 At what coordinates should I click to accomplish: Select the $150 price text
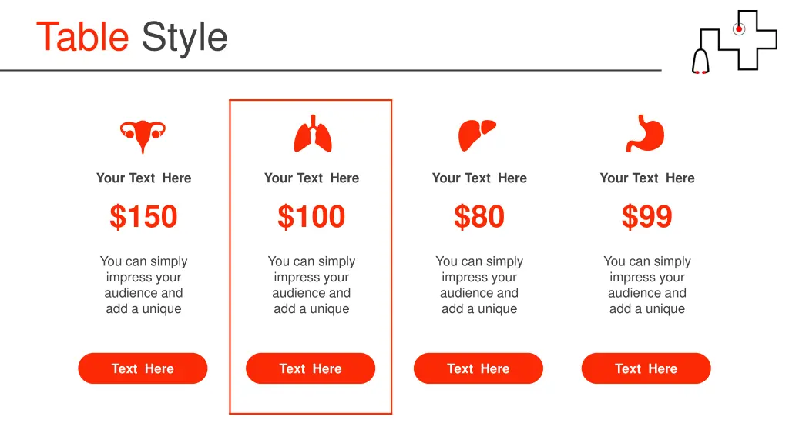click(x=143, y=216)
